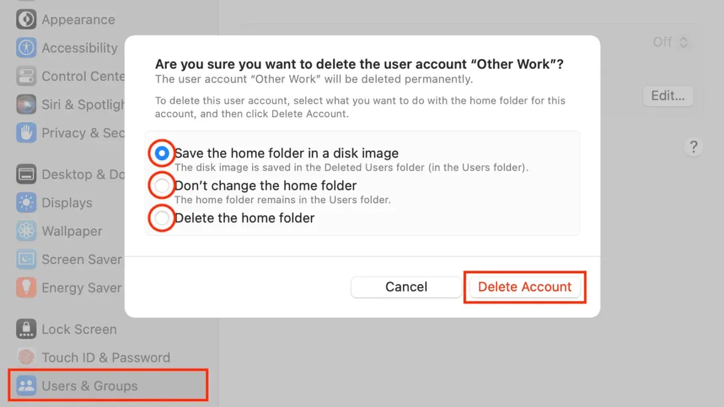Open the help question mark button
This screenshot has height=407, width=724.
pyautogui.click(x=693, y=147)
